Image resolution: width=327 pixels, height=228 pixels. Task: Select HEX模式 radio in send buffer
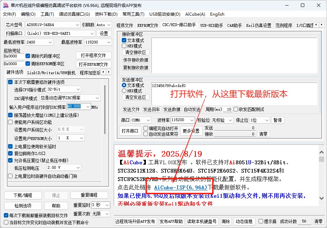pyautogui.click(x=124, y=91)
